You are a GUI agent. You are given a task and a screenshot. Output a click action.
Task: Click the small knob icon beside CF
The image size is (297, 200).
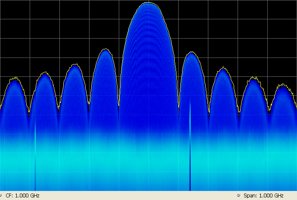click(x=1, y=195)
